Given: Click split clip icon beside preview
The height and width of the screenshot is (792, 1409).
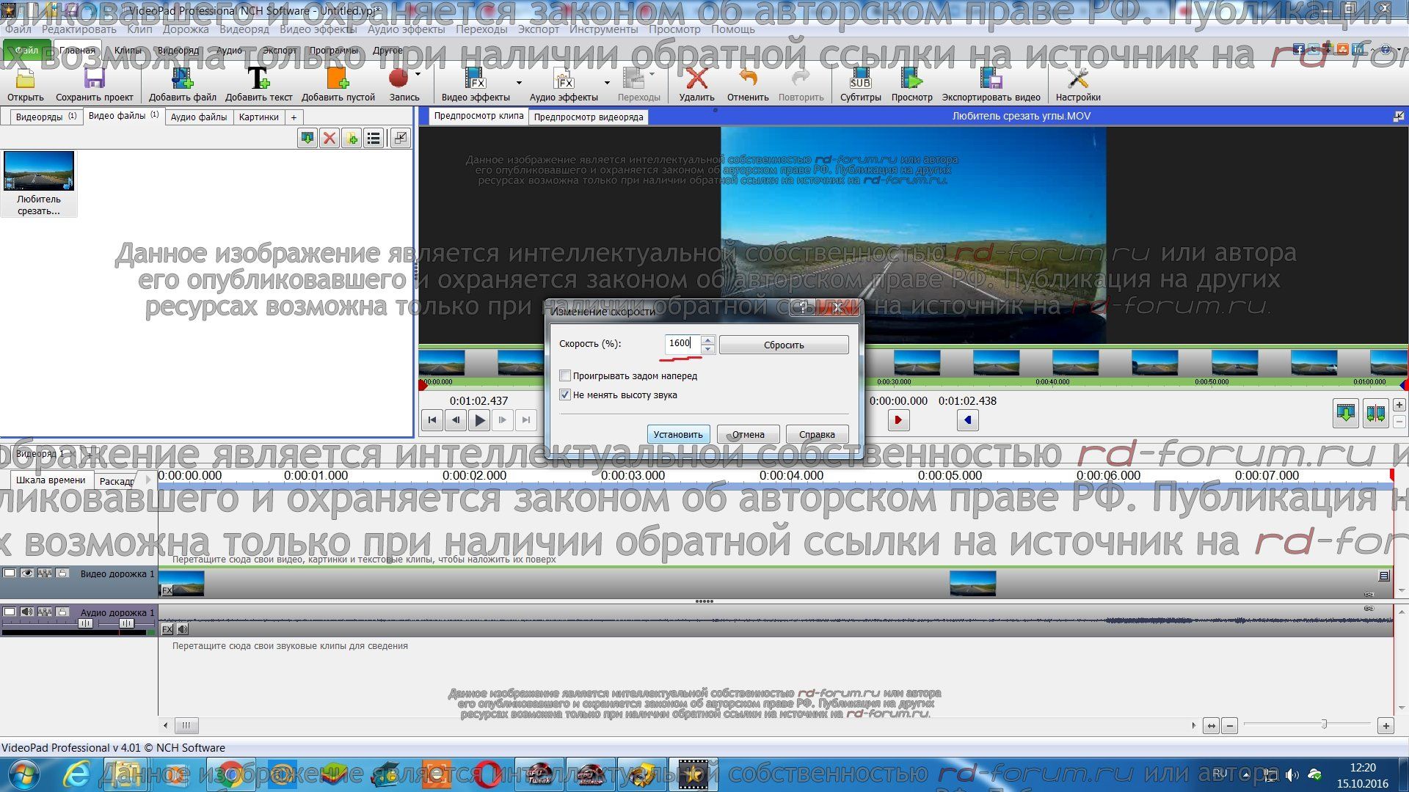Looking at the screenshot, I should 1375,413.
